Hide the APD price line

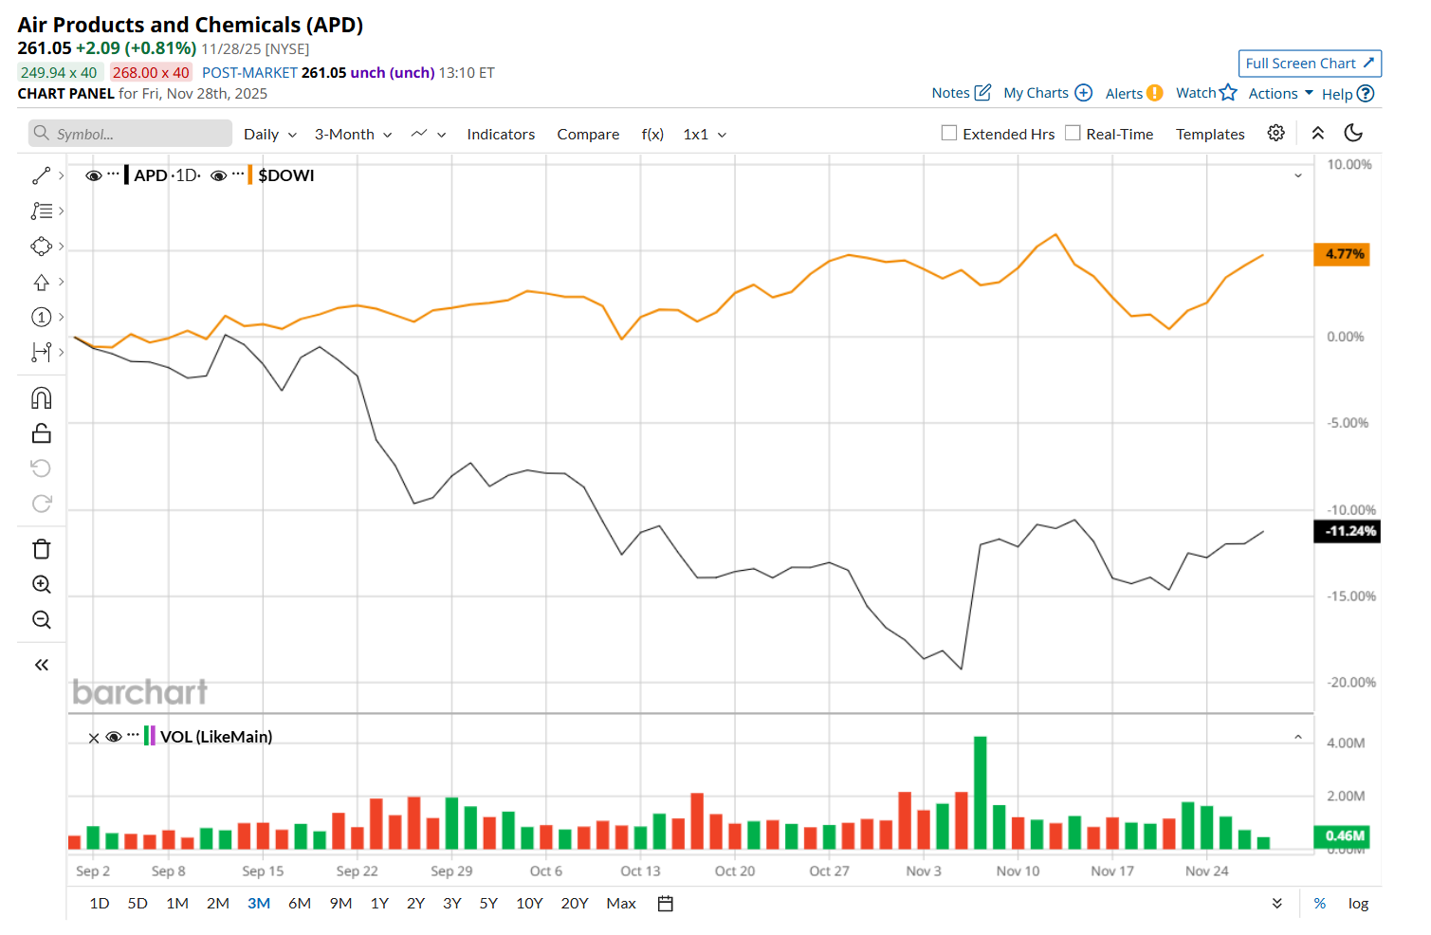[x=93, y=175]
